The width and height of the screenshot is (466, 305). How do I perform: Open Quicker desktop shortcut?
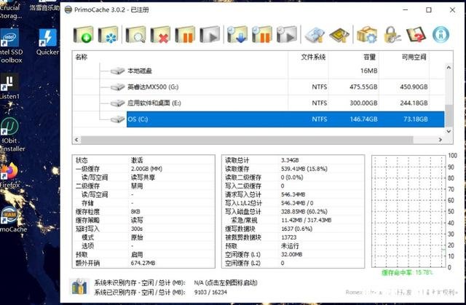[47, 42]
